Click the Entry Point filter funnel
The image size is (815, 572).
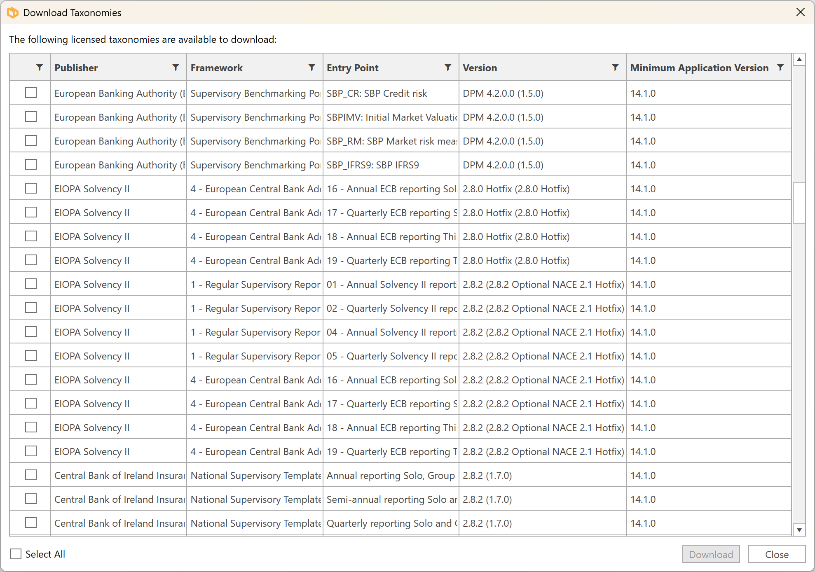coord(447,68)
